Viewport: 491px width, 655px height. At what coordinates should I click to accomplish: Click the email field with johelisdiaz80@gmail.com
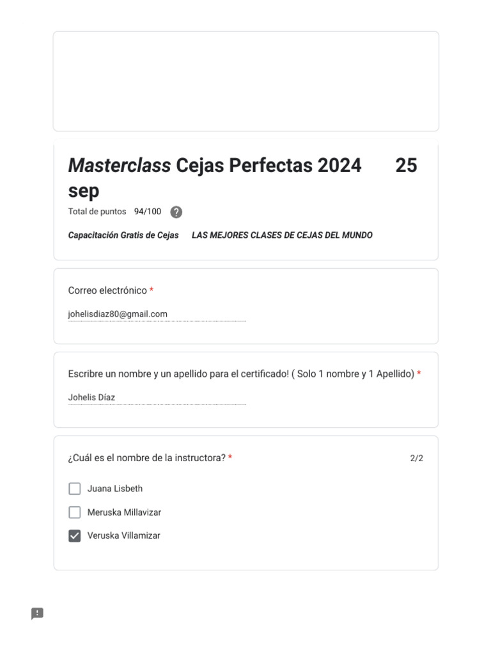(x=157, y=315)
